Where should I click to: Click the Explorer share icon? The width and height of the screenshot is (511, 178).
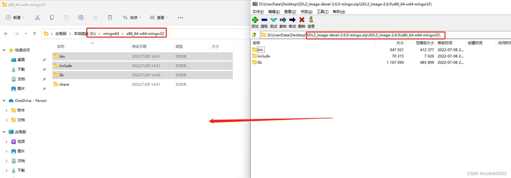pos(95,17)
